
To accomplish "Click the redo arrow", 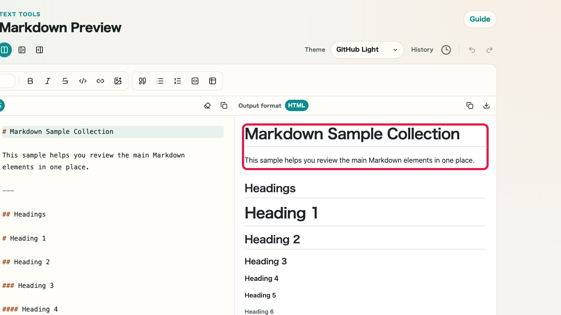I will (x=490, y=50).
